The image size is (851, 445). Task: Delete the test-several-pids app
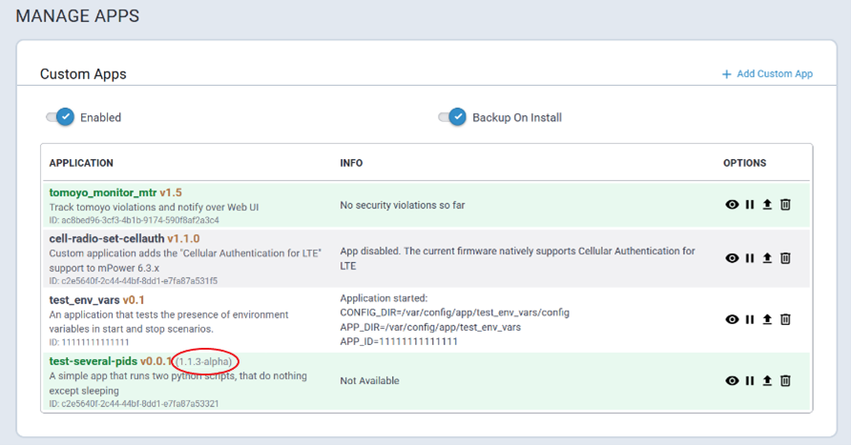[785, 381]
